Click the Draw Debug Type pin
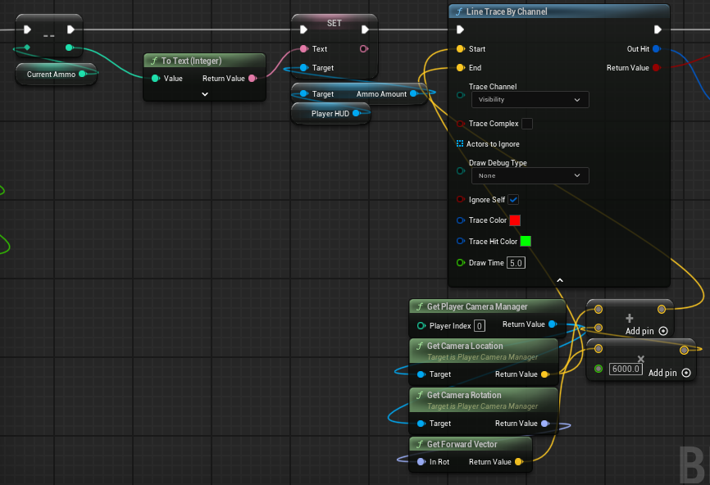 pos(461,171)
